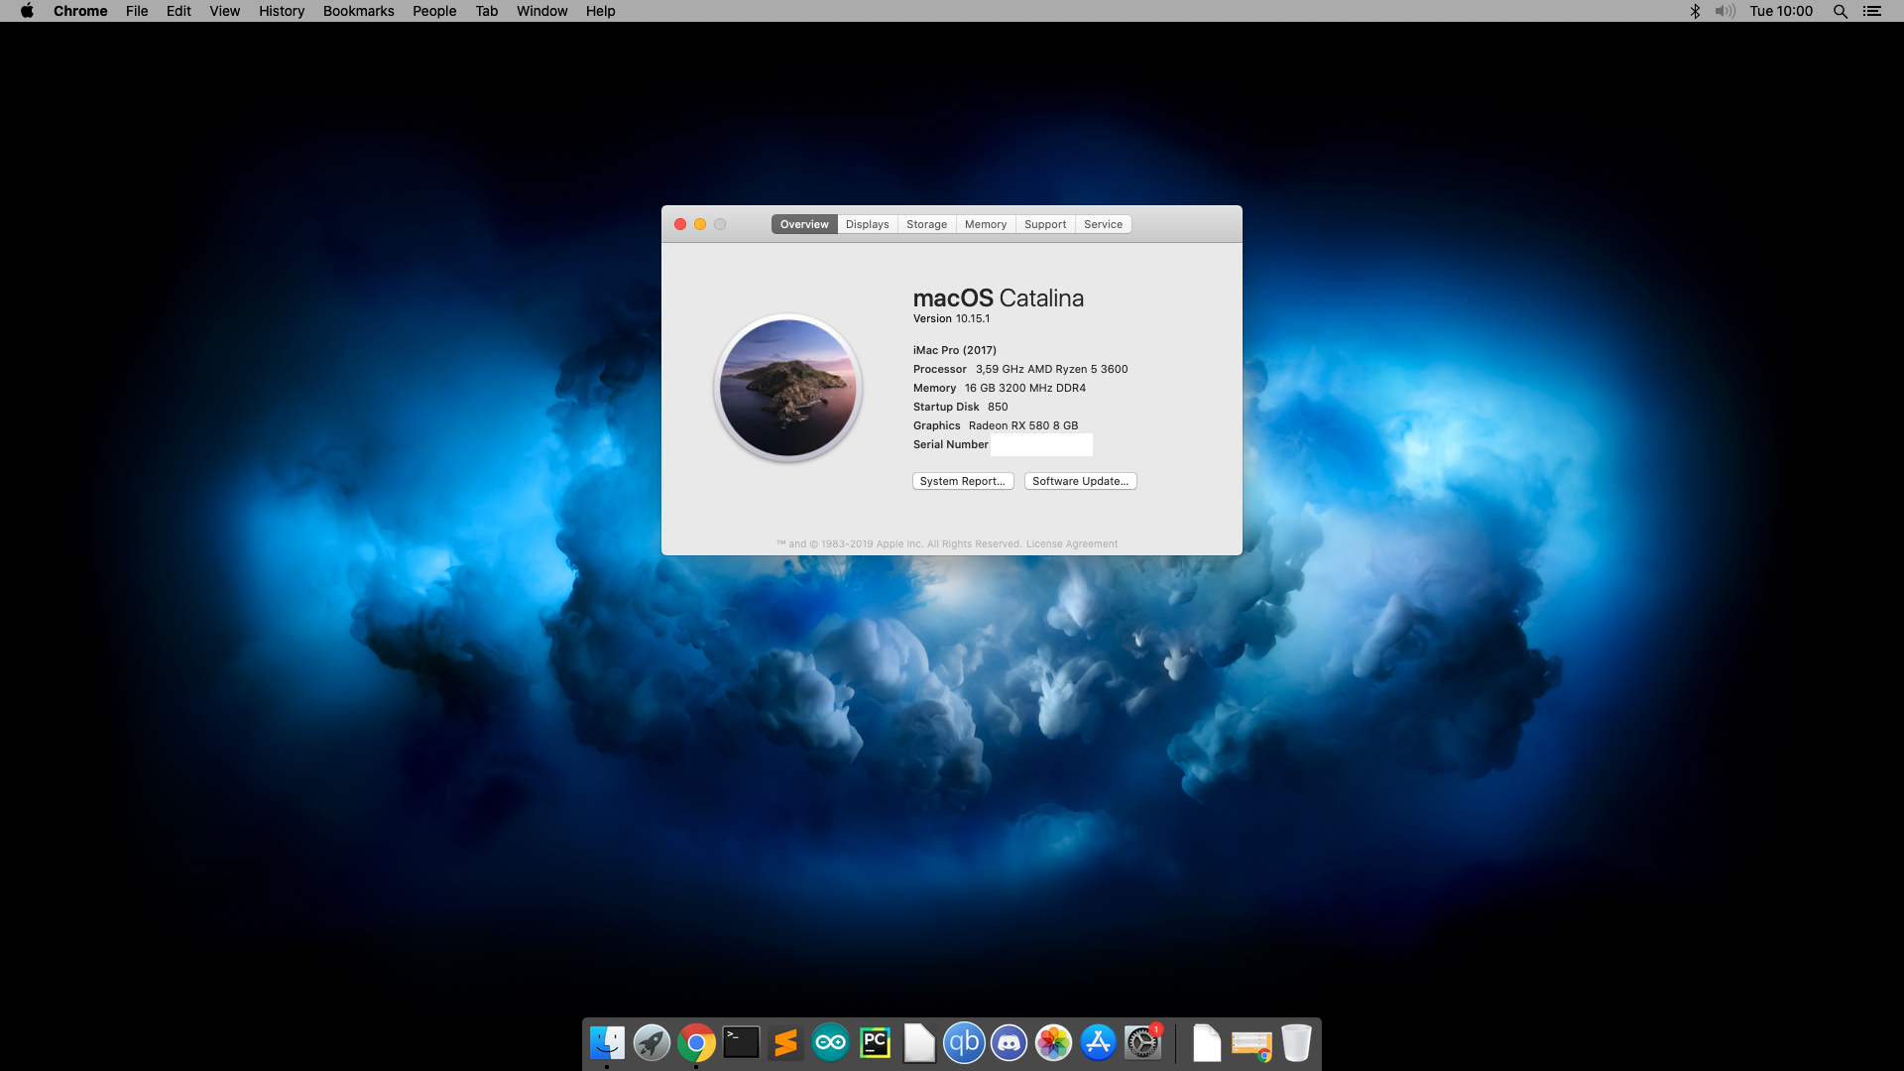Open the History menu
Viewport: 1904px width, 1071px height.
(x=282, y=11)
